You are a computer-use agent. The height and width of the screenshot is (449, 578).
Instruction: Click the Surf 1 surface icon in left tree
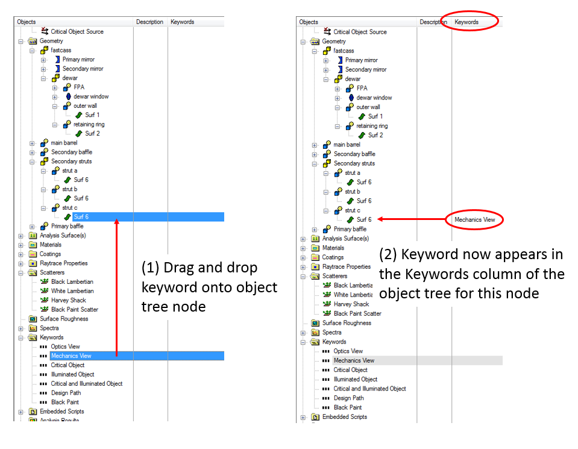[79, 115]
